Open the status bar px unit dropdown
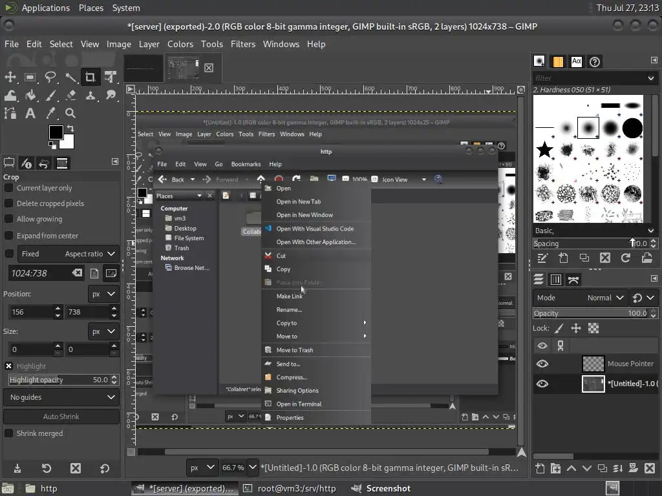 point(202,468)
